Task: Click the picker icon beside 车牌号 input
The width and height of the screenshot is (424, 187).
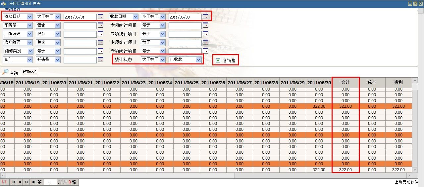Action: pos(101,25)
